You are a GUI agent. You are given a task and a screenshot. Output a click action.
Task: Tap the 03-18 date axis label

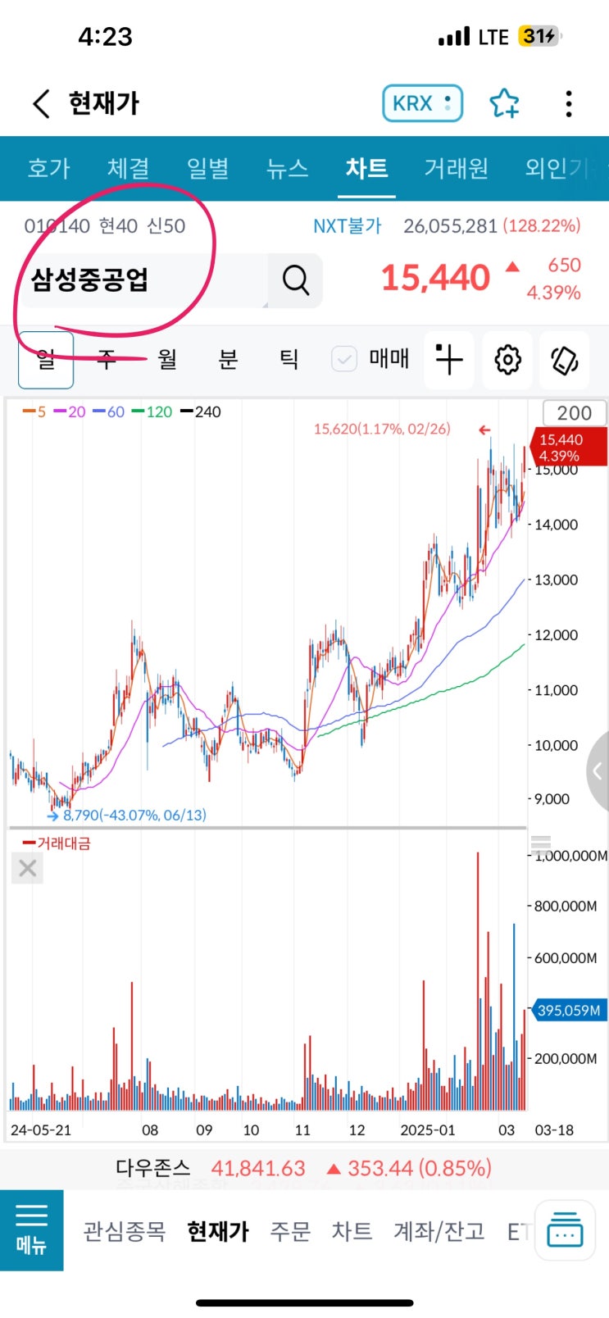555,1129
